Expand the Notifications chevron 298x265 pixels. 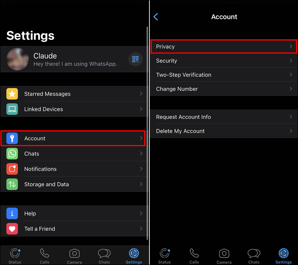[x=141, y=169]
